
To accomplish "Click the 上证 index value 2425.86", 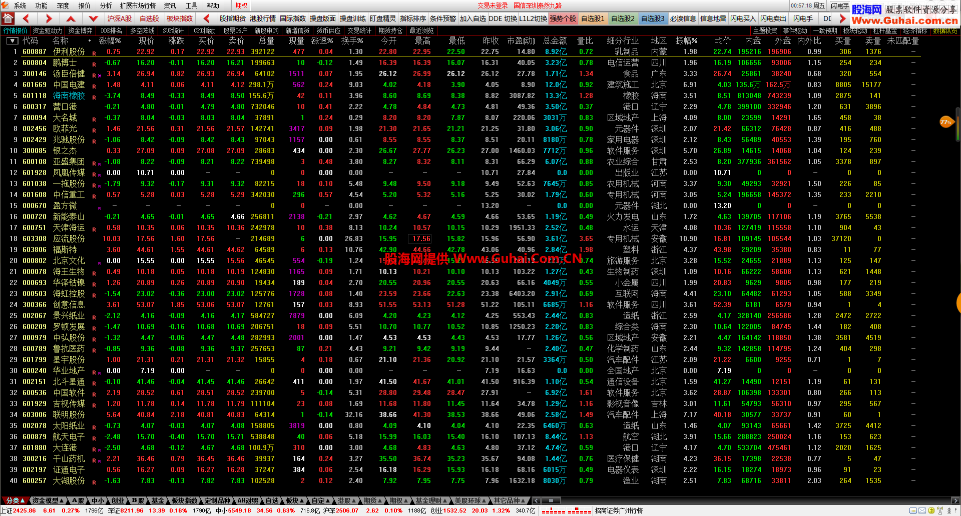I will 24,510.
